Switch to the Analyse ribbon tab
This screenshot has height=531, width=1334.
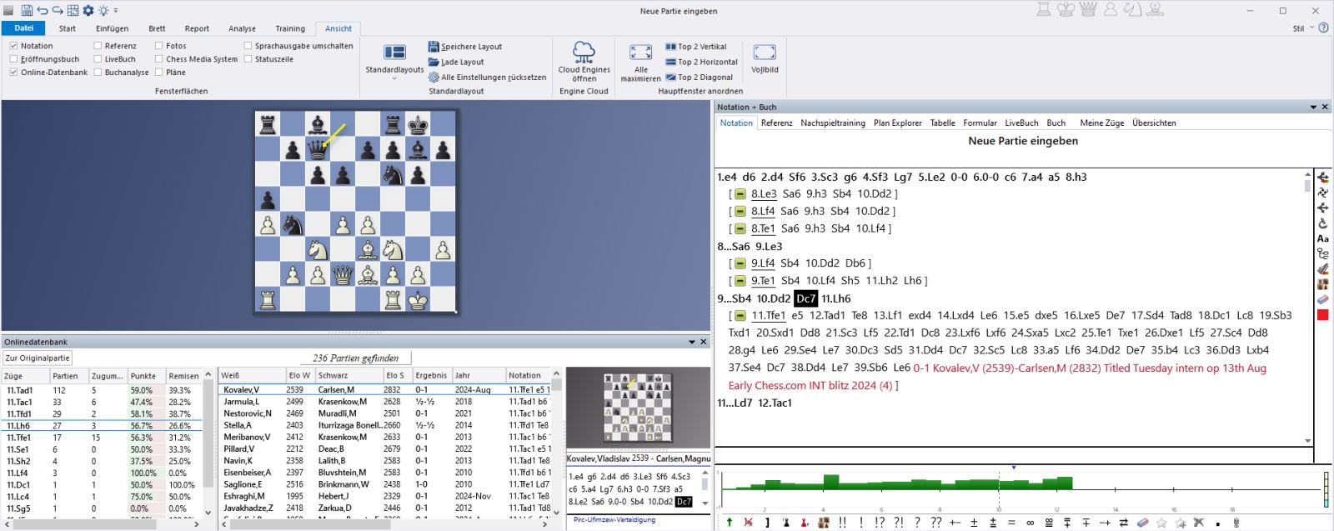tap(242, 28)
